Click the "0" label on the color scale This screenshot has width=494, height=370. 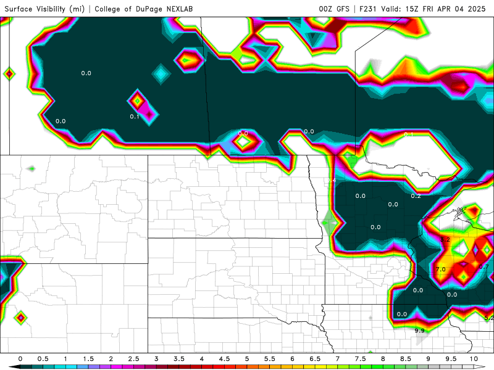click(x=20, y=359)
